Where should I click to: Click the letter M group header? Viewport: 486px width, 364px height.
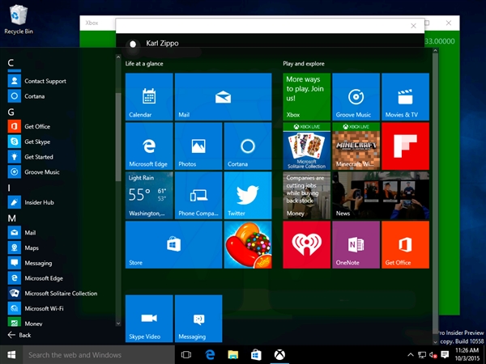(12, 218)
